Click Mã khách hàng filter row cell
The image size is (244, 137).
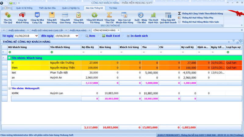pos(28,52)
